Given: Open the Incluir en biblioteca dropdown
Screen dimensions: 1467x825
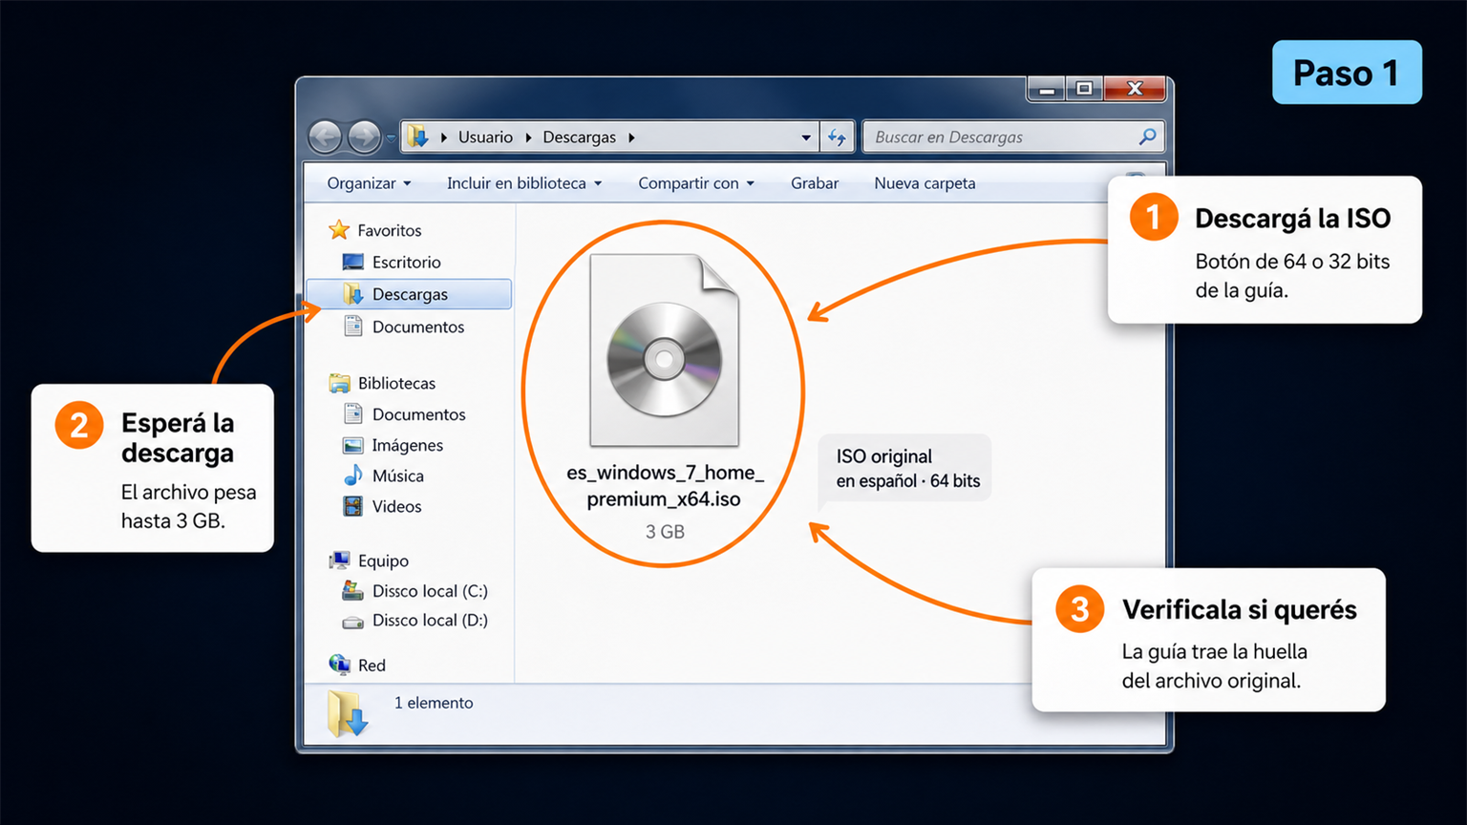Looking at the screenshot, I should coord(524,183).
